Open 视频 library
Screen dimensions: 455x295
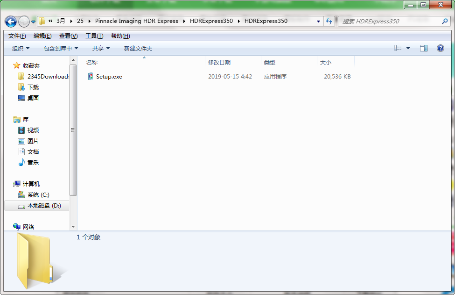[33, 130]
